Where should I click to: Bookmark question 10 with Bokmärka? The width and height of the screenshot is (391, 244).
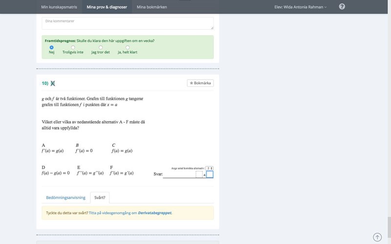tap(200, 83)
